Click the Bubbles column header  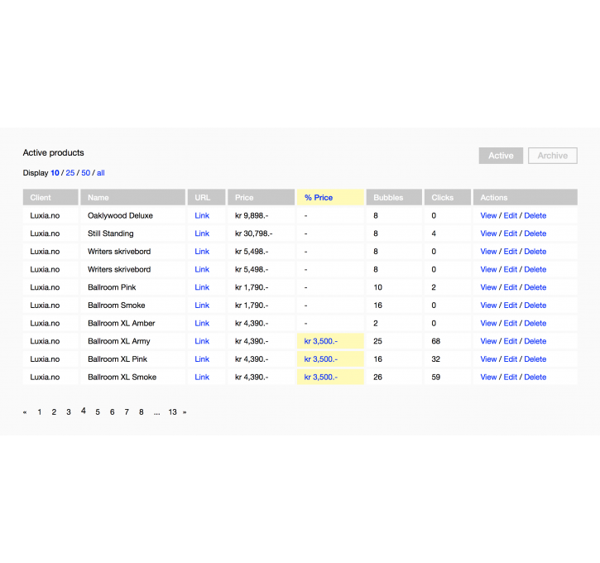point(394,198)
